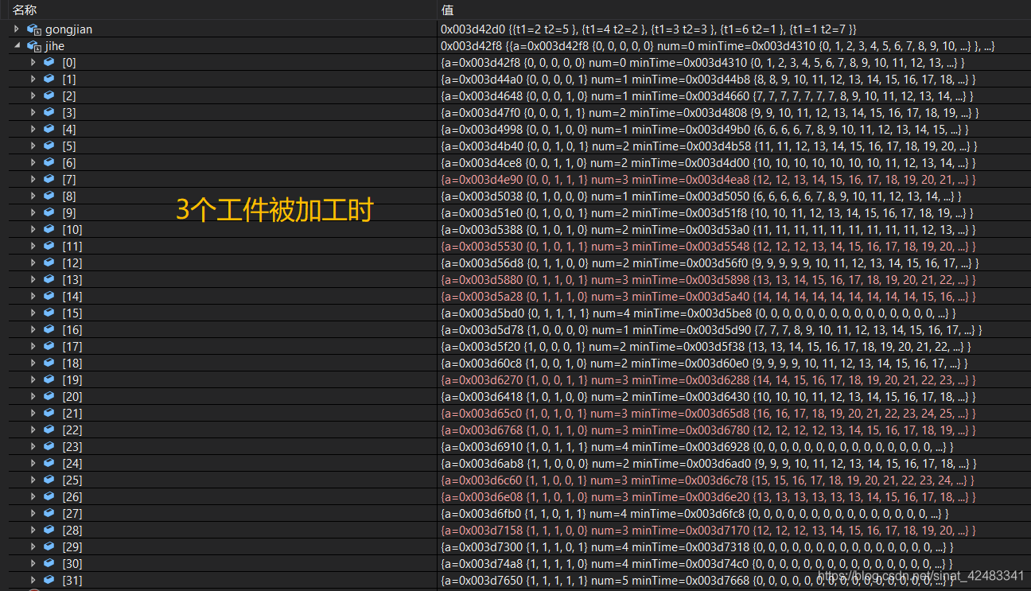Expand array element [11]
The image size is (1031, 591).
[x=33, y=246]
